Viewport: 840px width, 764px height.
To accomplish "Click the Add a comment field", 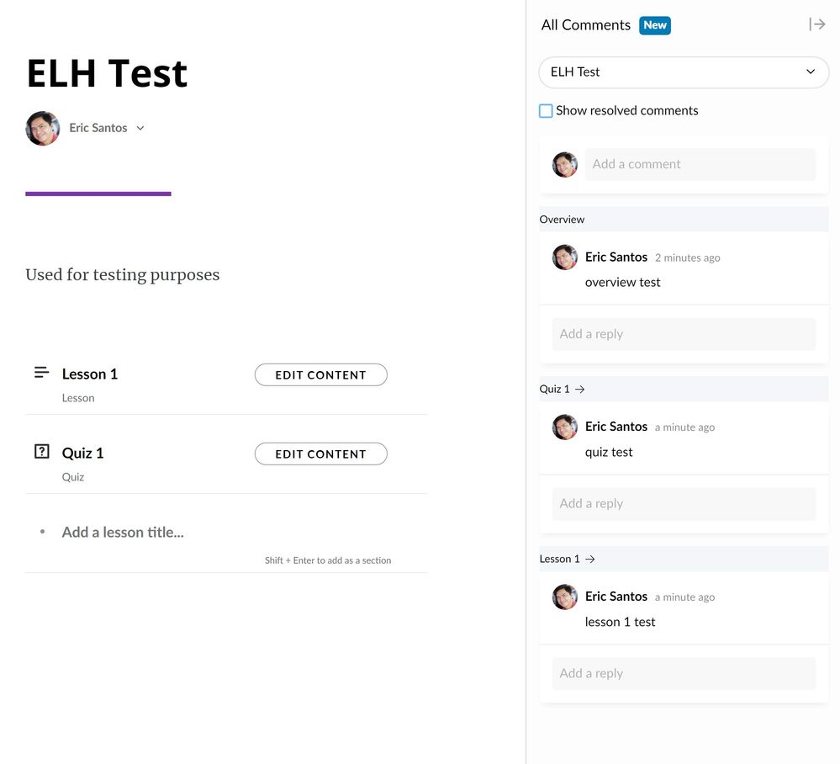I will pyautogui.click(x=700, y=164).
